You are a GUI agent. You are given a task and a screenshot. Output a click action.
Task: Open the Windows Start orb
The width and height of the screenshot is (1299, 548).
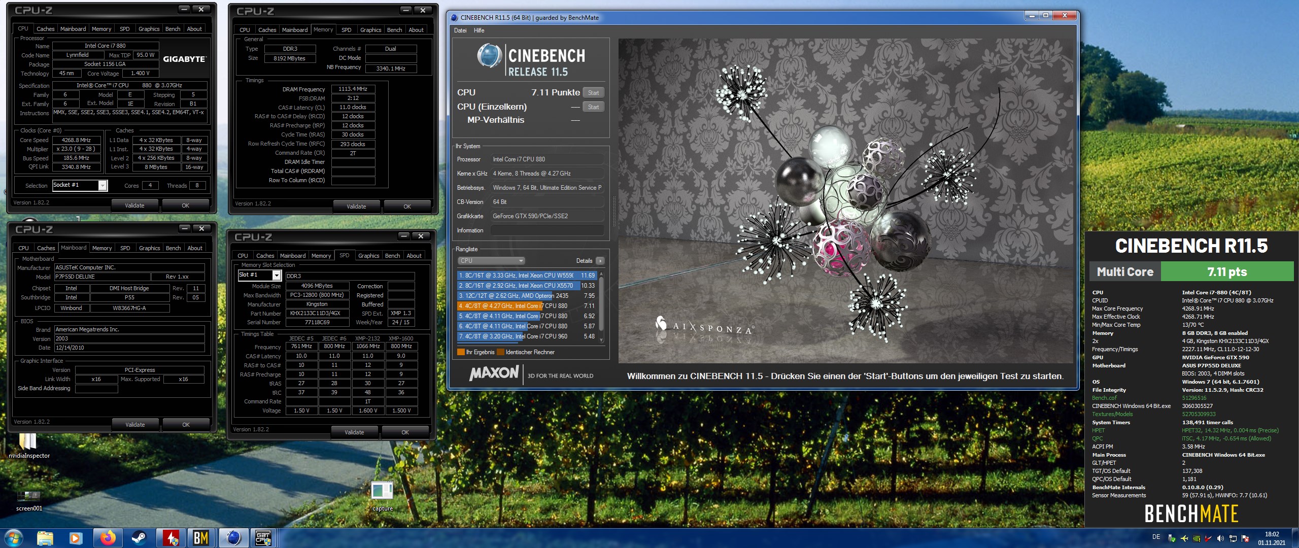pyautogui.click(x=13, y=538)
